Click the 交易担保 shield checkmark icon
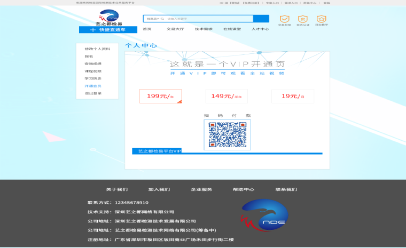Viewport: 406px width, 248px height. pyautogui.click(x=284, y=19)
